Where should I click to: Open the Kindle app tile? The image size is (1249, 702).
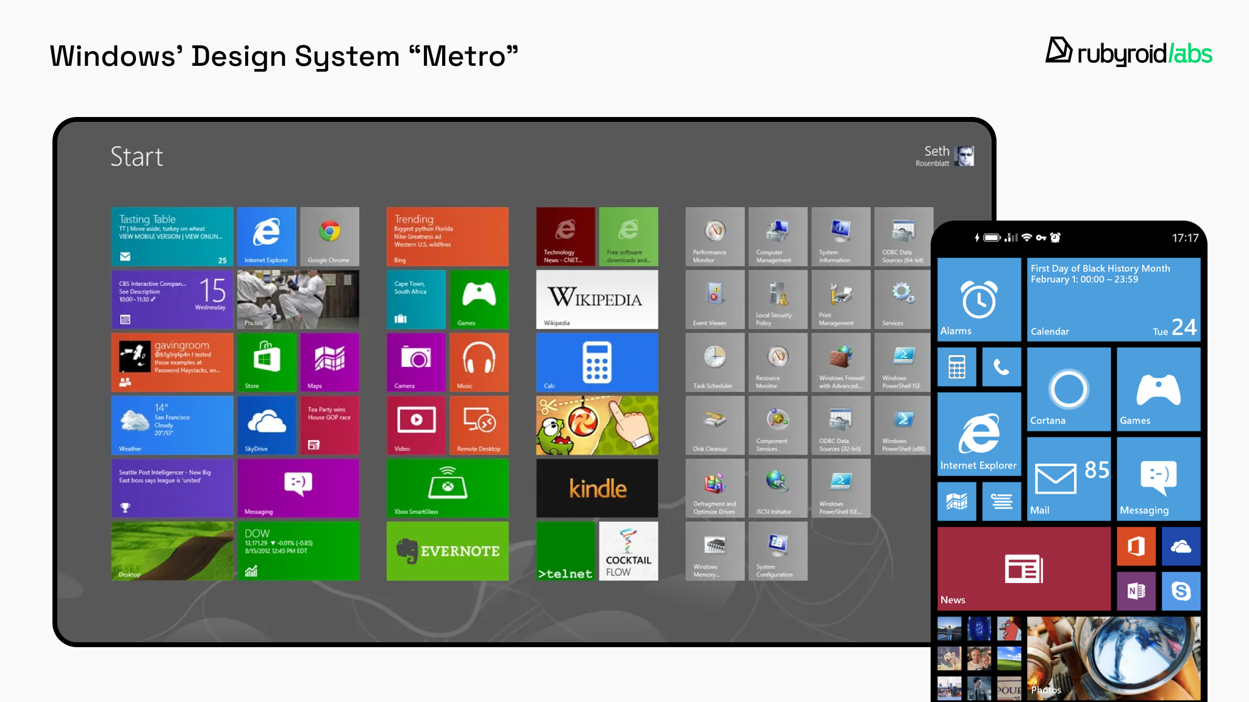coord(596,487)
